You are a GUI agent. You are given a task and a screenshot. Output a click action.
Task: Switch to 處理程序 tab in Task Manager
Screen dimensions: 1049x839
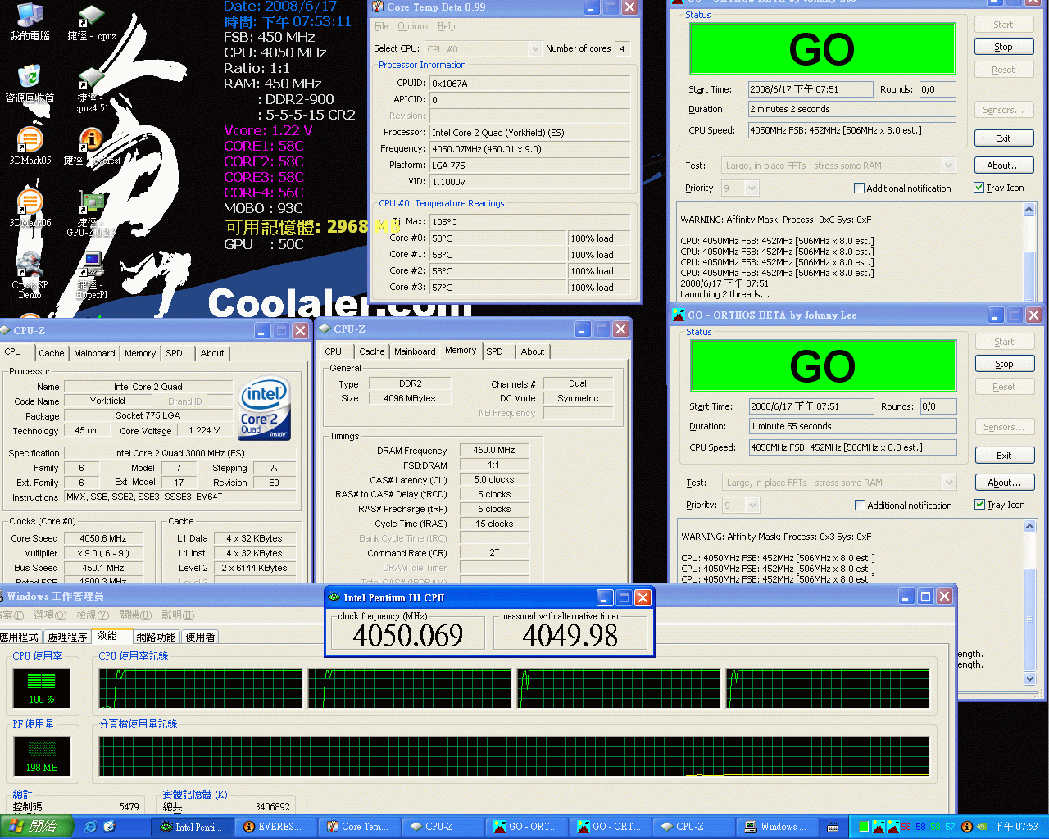tap(67, 637)
